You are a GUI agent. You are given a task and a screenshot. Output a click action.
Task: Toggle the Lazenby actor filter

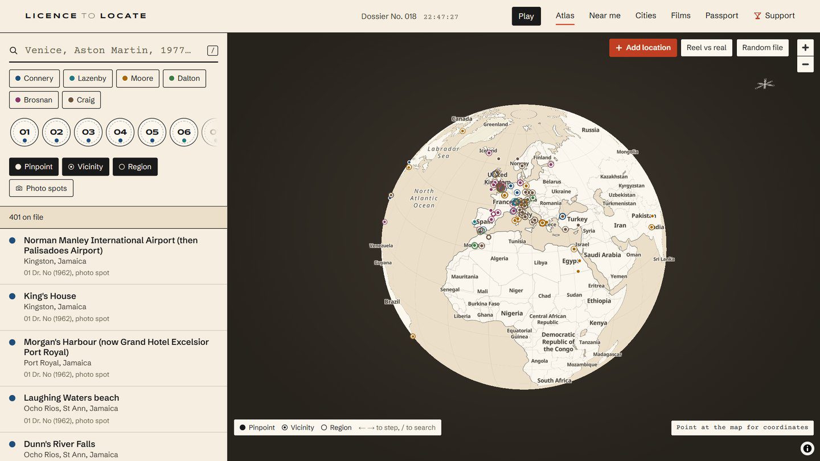click(88, 79)
